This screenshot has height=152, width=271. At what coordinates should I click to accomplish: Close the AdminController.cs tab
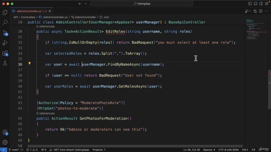50,11
